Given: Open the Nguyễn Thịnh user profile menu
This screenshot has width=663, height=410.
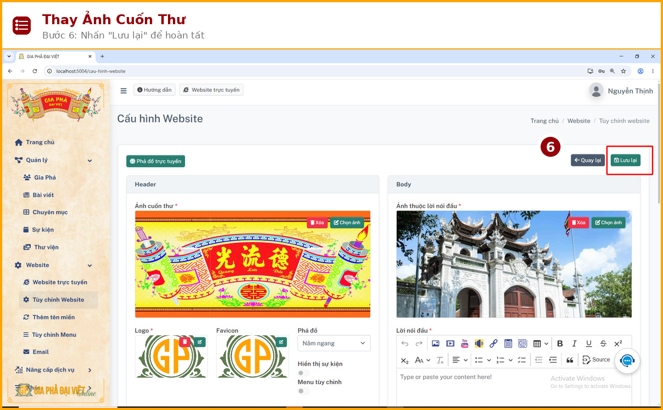Looking at the screenshot, I should point(621,91).
